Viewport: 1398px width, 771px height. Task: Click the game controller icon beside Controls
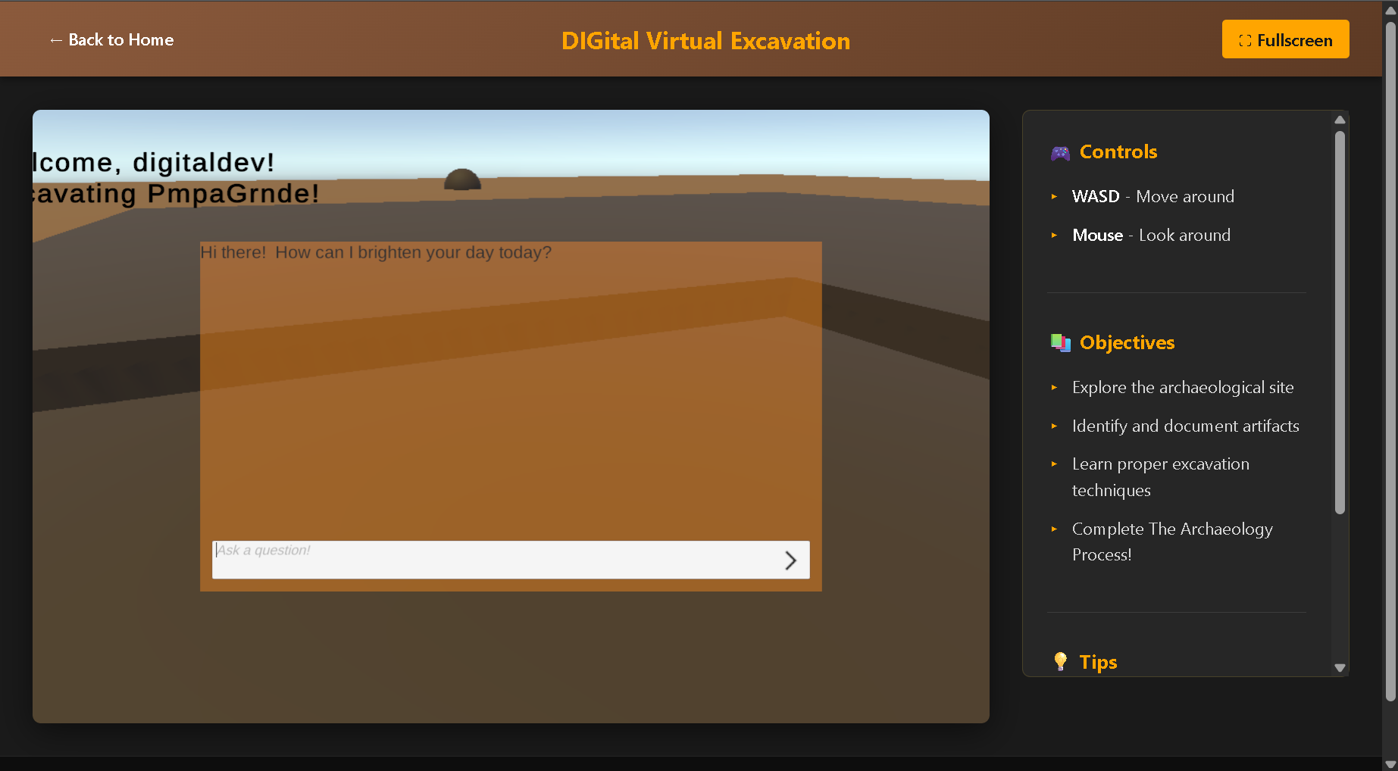coord(1060,153)
